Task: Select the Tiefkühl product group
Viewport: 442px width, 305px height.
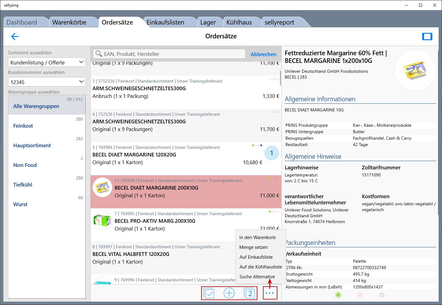Action: point(23,185)
